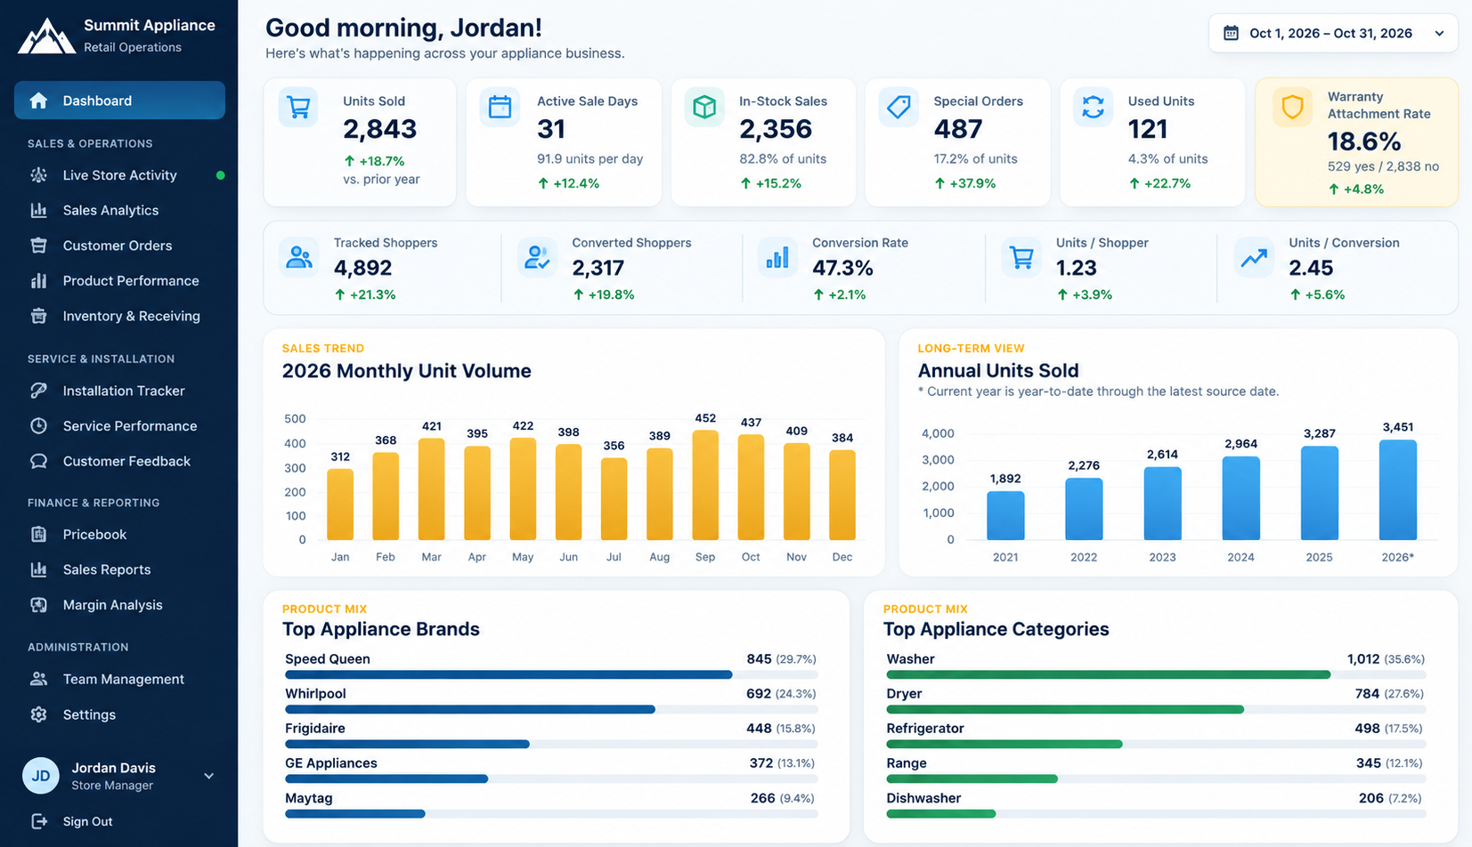
Task: Click the In-Stock Sales box icon
Action: click(704, 108)
